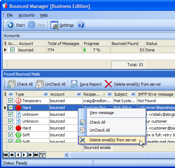Image resolution: width=175 pixels, height=168 pixels.
Task: Choose UnCheck All in context menu
Action: (x=112, y=130)
